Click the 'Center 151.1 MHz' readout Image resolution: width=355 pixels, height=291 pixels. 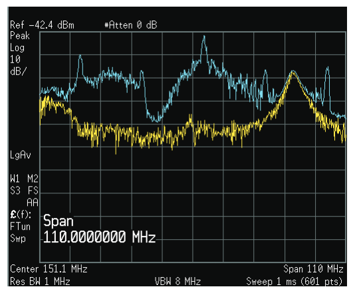tap(49, 269)
